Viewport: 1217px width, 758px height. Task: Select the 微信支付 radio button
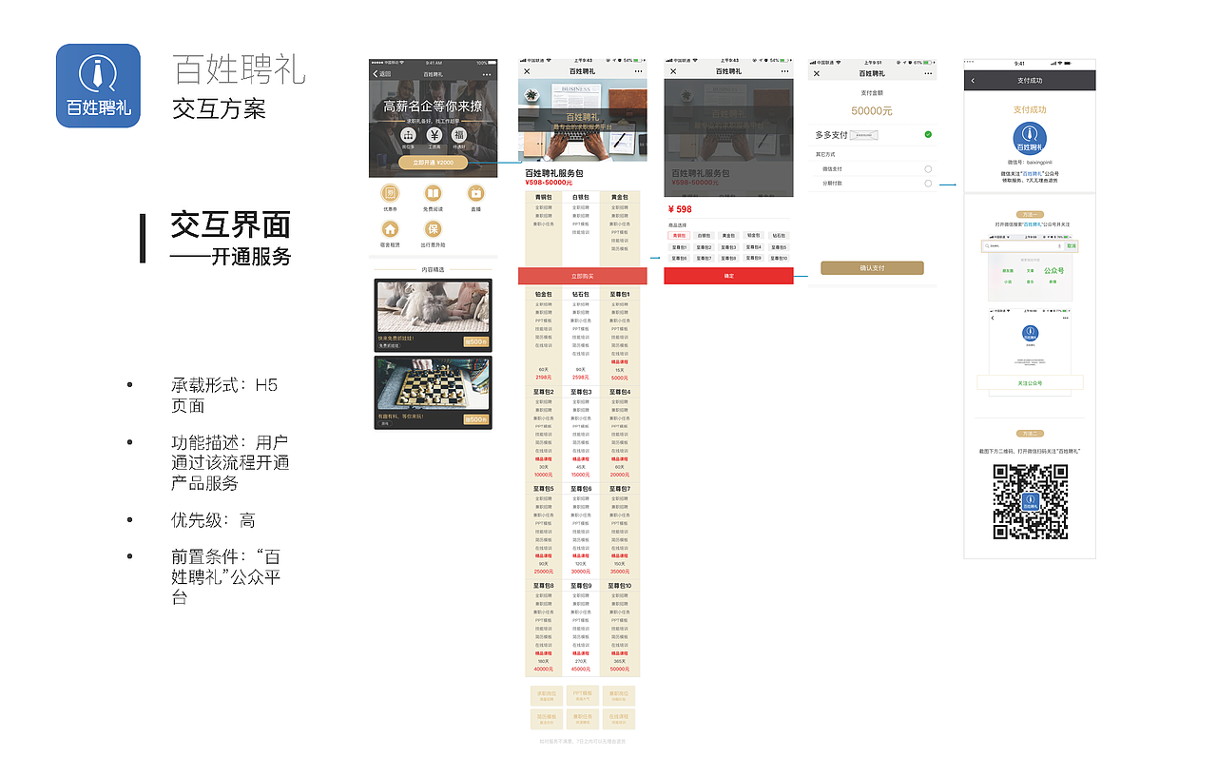coord(928,169)
